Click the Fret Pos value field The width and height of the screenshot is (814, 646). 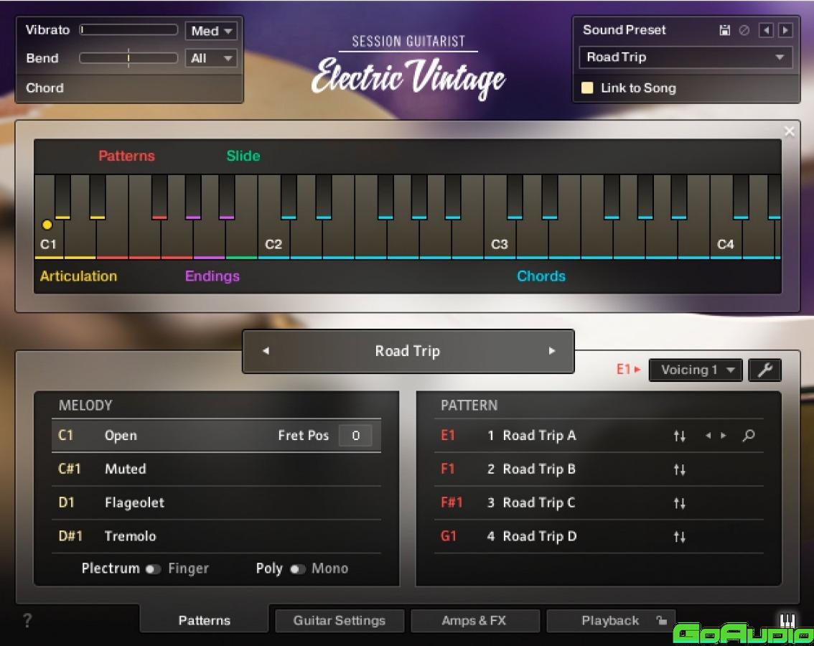pyautogui.click(x=355, y=436)
